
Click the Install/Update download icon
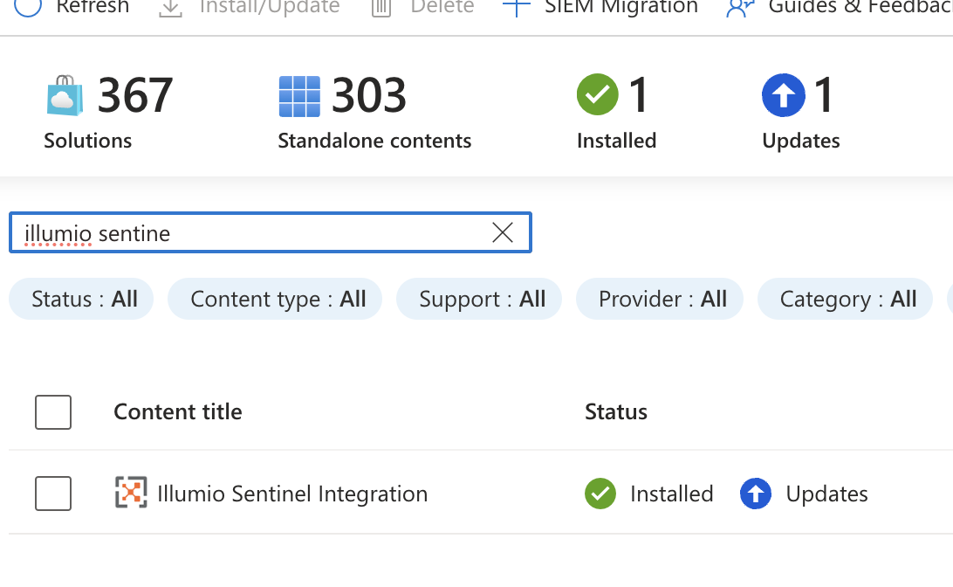pos(171,8)
